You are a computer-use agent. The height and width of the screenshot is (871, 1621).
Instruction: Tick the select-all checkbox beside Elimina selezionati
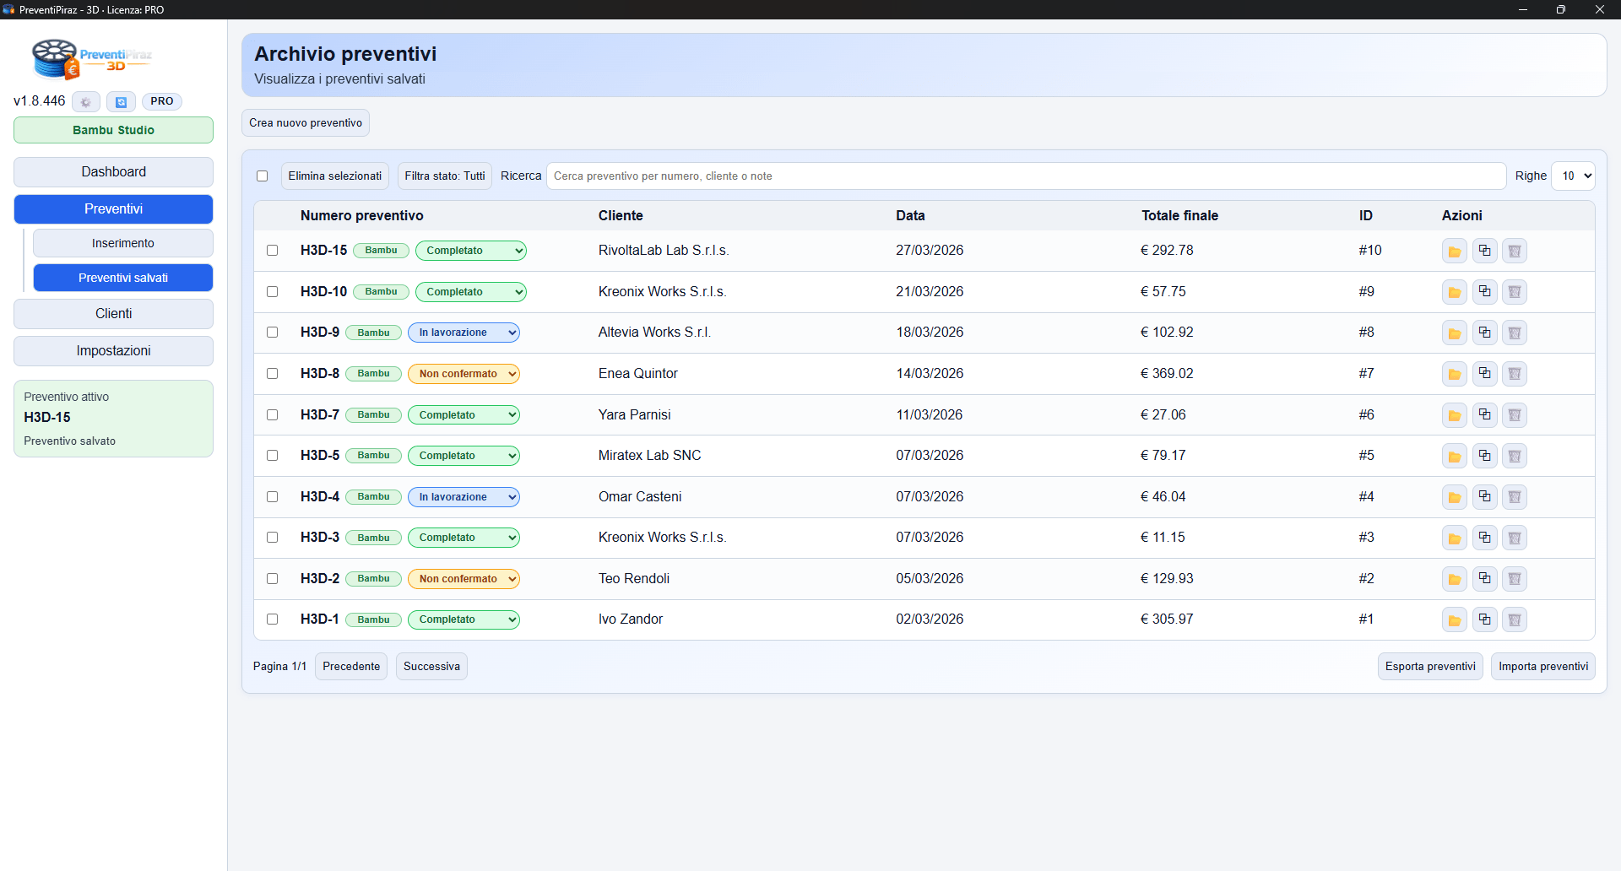(263, 176)
